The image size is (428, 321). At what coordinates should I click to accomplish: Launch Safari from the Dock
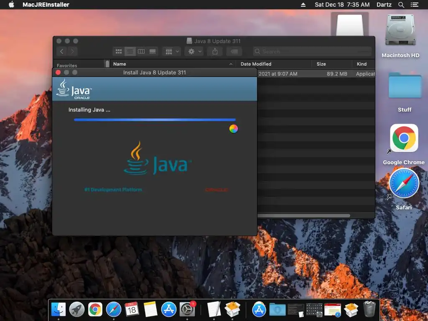(114, 309)
